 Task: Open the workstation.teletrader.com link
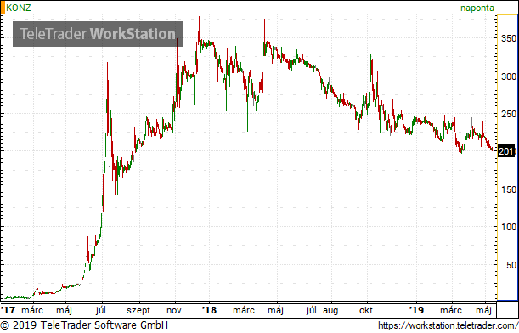click(x=448, y=325)
